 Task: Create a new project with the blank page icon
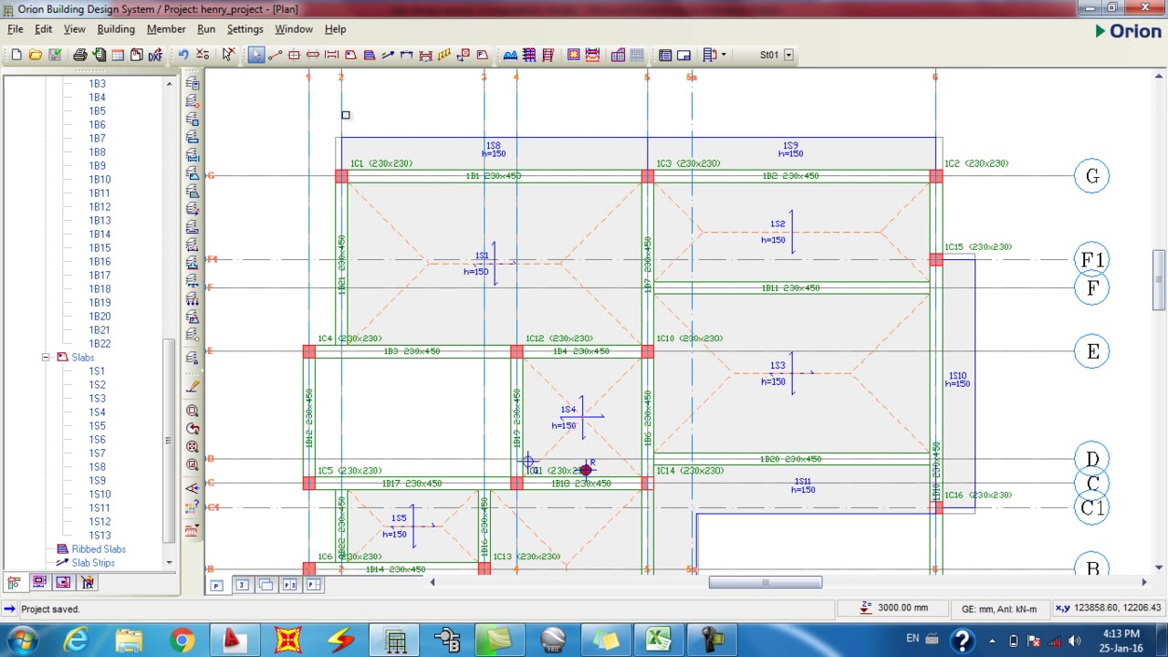(16, 55)
